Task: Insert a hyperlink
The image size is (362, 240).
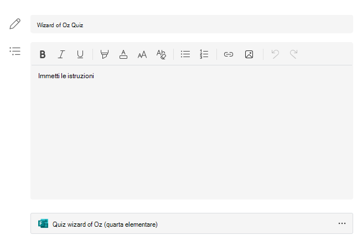Action: pyautogui.click(x=229, y=54)
